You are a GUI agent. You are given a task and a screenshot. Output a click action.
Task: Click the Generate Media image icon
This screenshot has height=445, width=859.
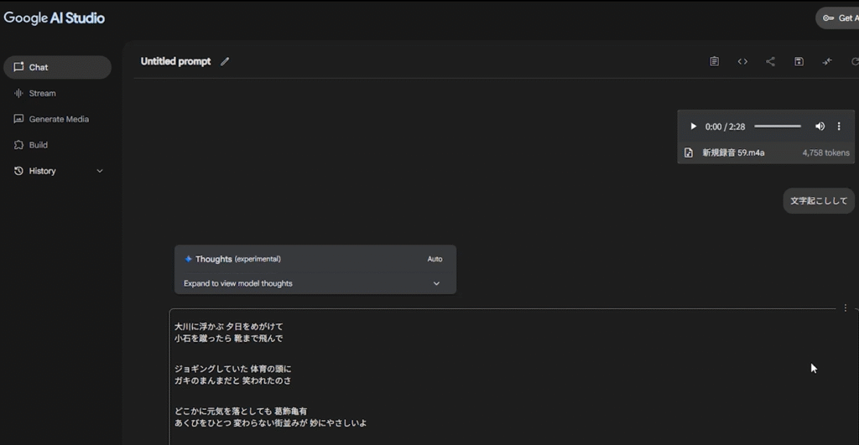[x=18, y=119]
